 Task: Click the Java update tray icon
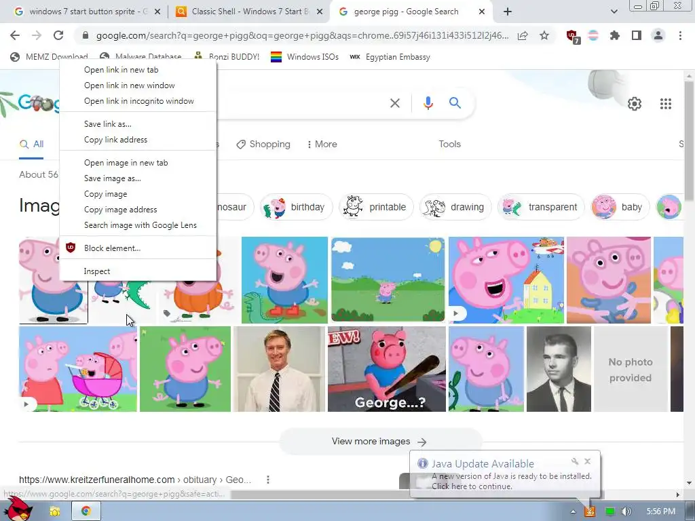pos(590,512)
